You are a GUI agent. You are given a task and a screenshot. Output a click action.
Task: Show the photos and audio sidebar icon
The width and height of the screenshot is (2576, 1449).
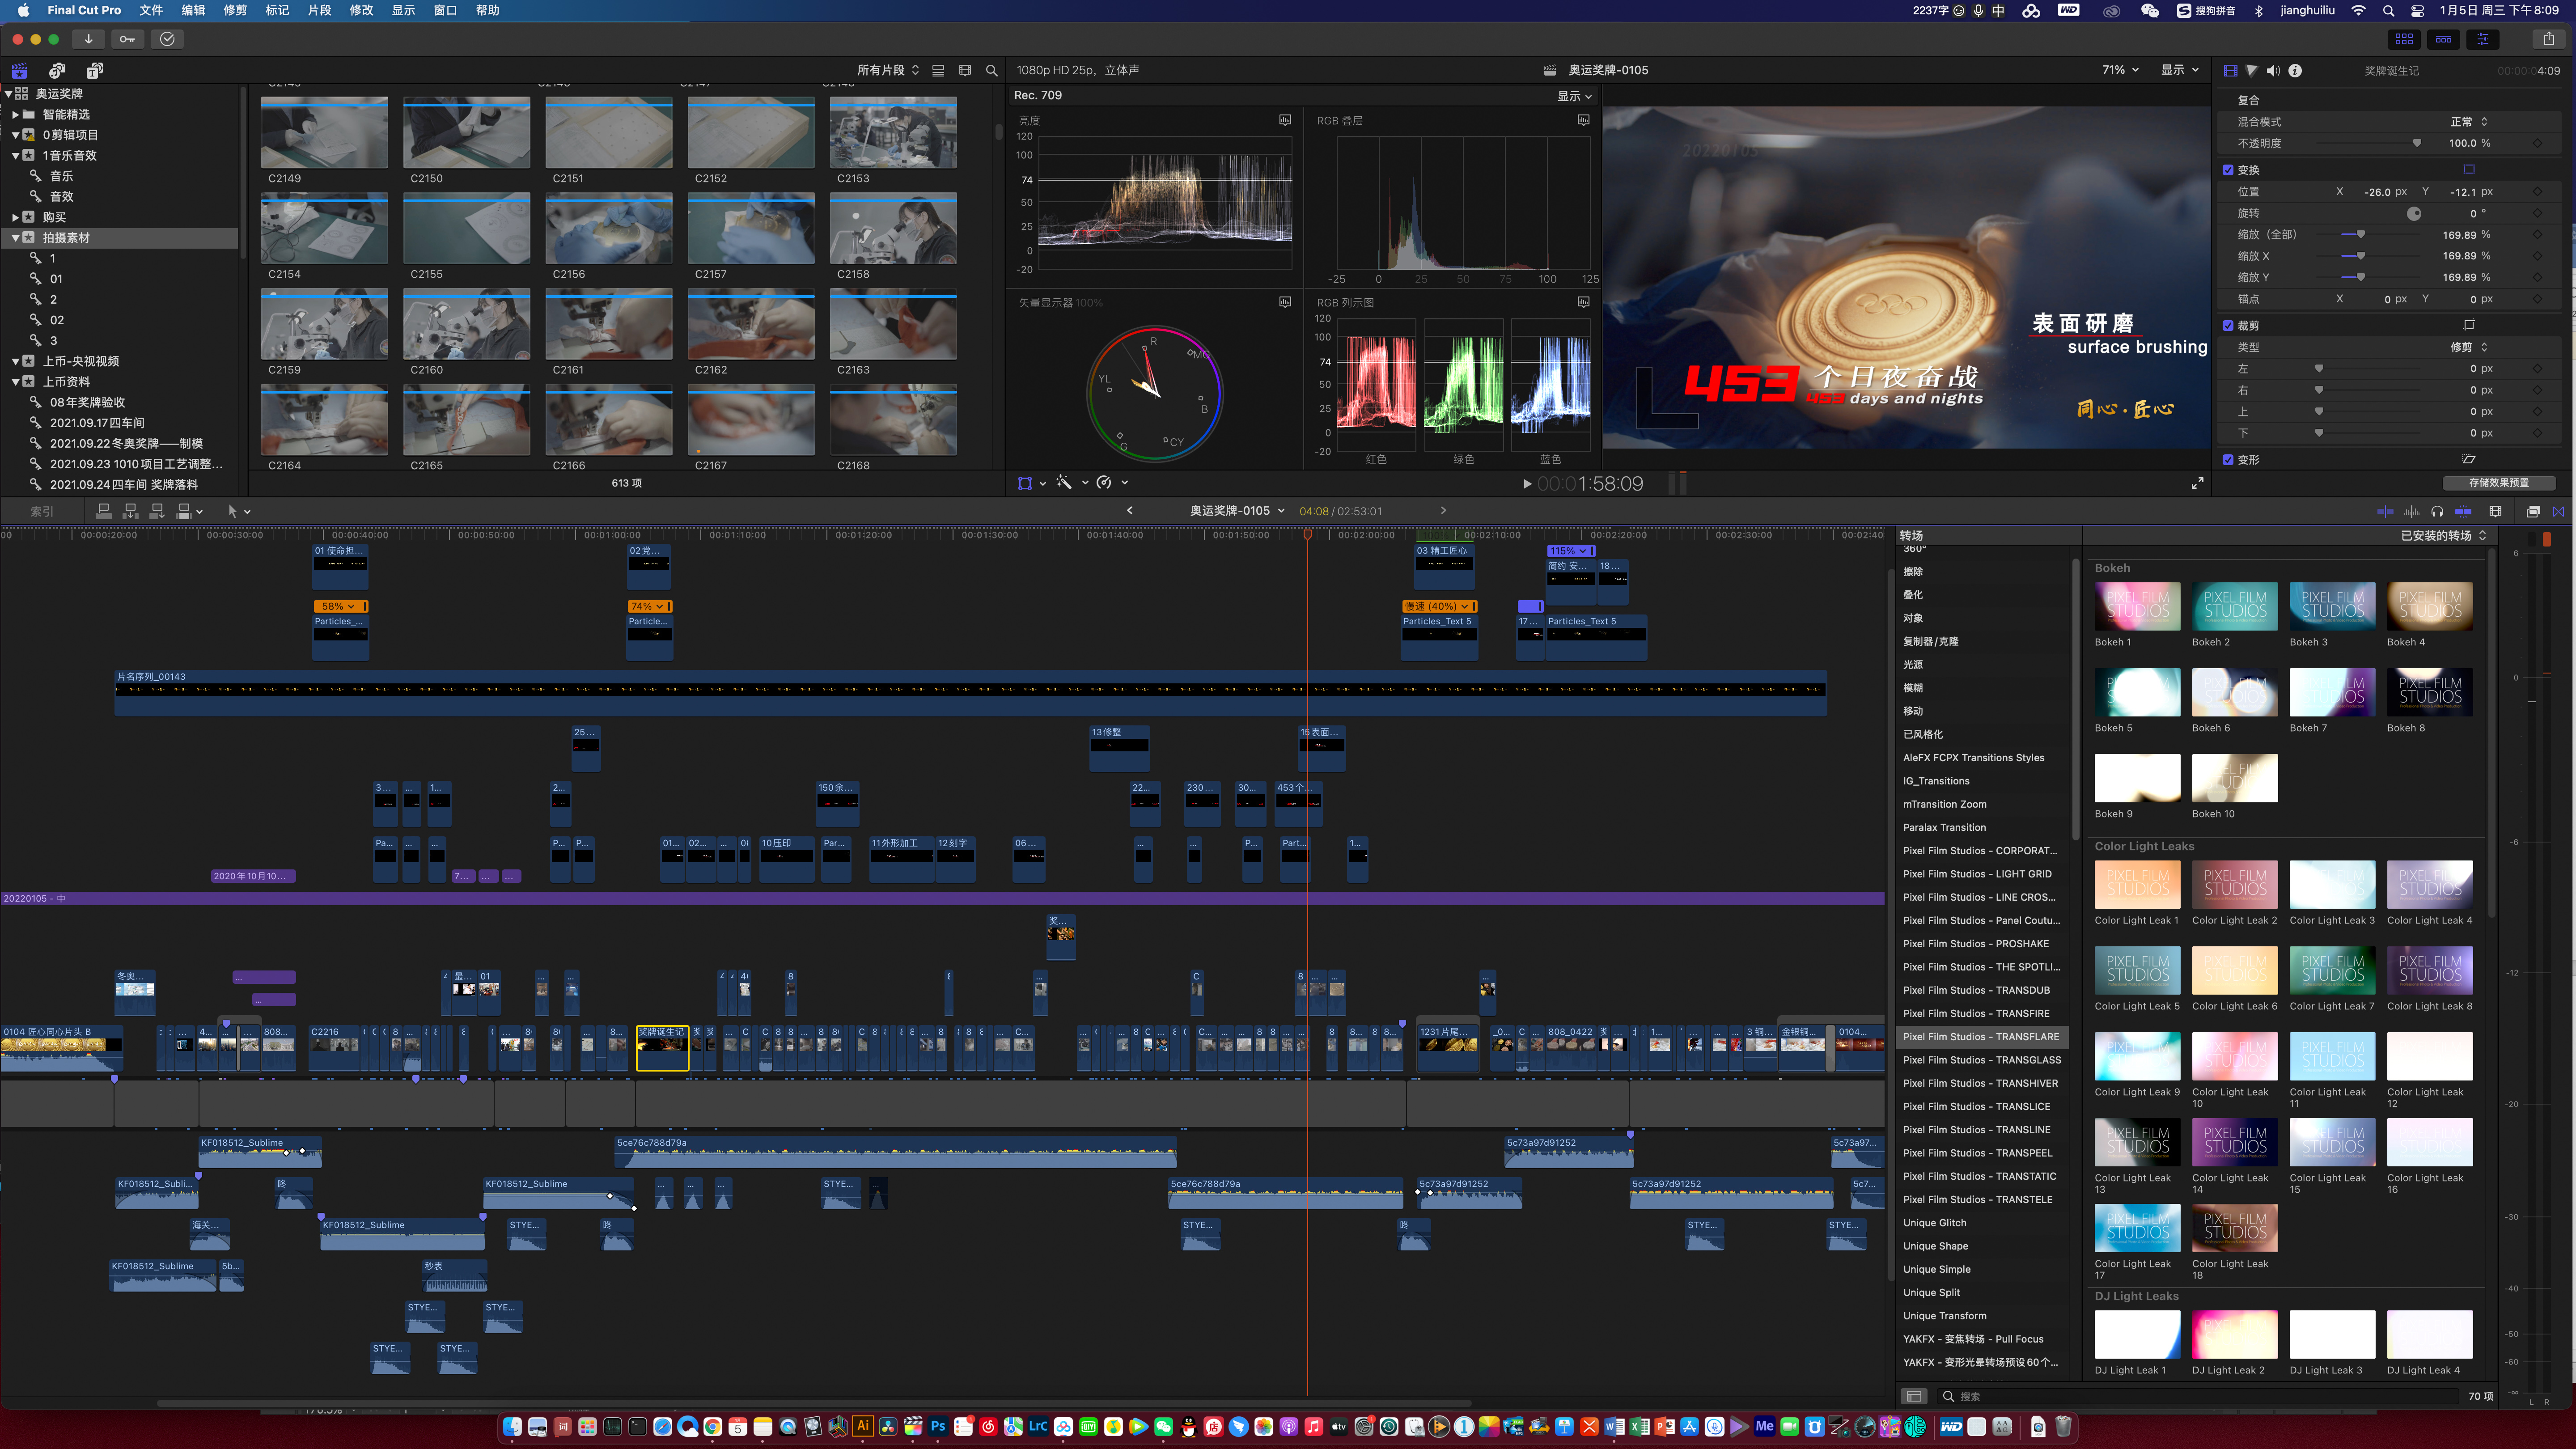tap(57, 70)
